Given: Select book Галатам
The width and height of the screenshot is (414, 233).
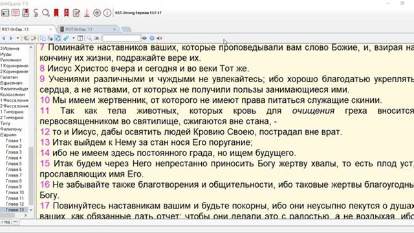Looking at the screenshot, I should tap(9, 78).
